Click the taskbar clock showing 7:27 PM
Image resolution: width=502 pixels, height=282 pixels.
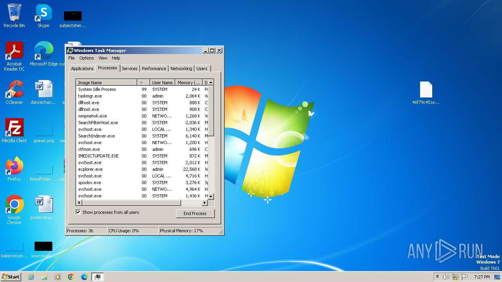(x=482, y=277)
